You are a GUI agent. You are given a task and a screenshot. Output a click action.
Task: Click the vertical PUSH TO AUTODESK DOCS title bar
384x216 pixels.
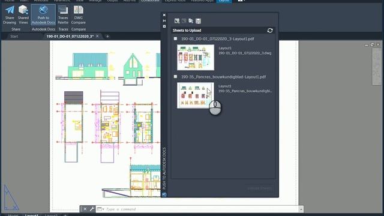[164, 168]
